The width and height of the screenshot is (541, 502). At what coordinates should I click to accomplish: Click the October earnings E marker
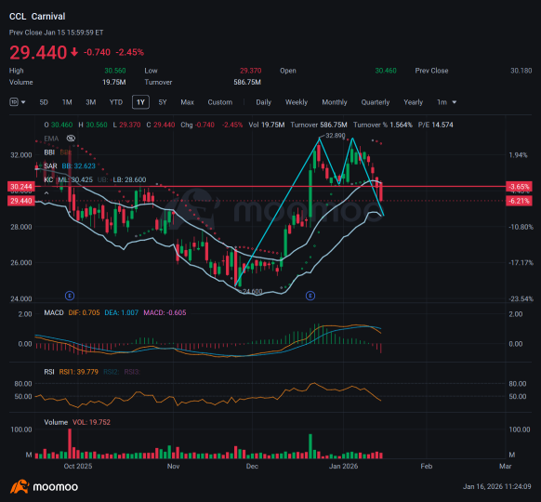(70, 296)
